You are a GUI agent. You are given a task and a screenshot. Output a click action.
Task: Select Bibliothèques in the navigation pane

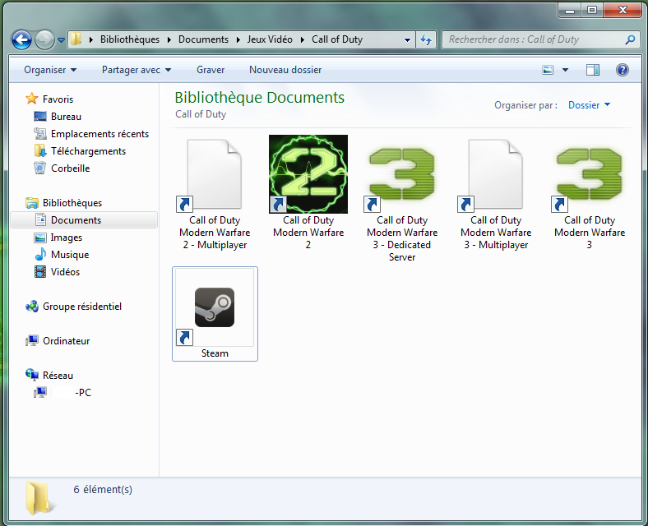tap(72, 203)
